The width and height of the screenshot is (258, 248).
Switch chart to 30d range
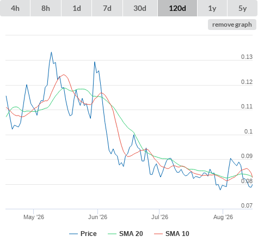coord(140,8)
